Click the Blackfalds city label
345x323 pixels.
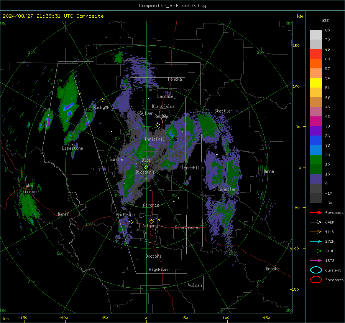[x=163, y=106]
